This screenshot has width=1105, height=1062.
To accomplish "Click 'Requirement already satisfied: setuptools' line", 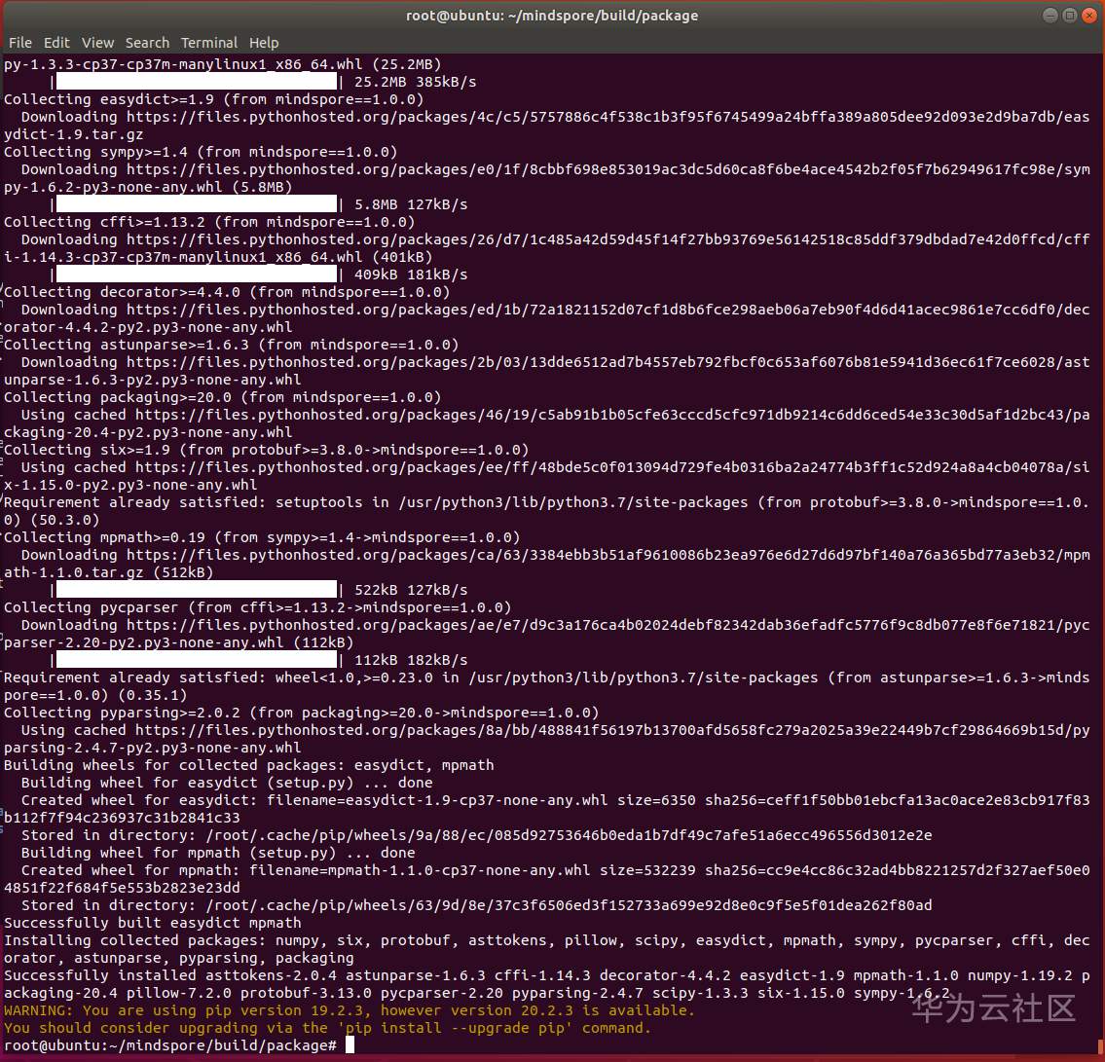I will 546,511.
